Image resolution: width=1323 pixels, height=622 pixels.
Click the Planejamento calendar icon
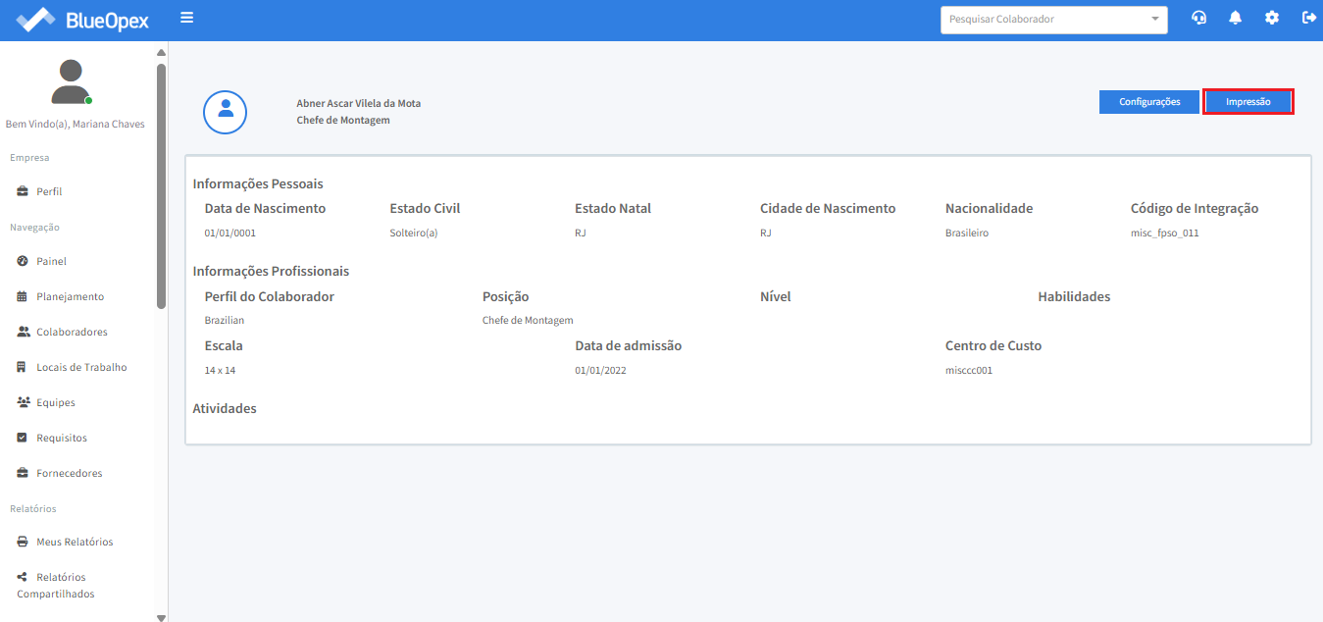(x=23, y=296)
